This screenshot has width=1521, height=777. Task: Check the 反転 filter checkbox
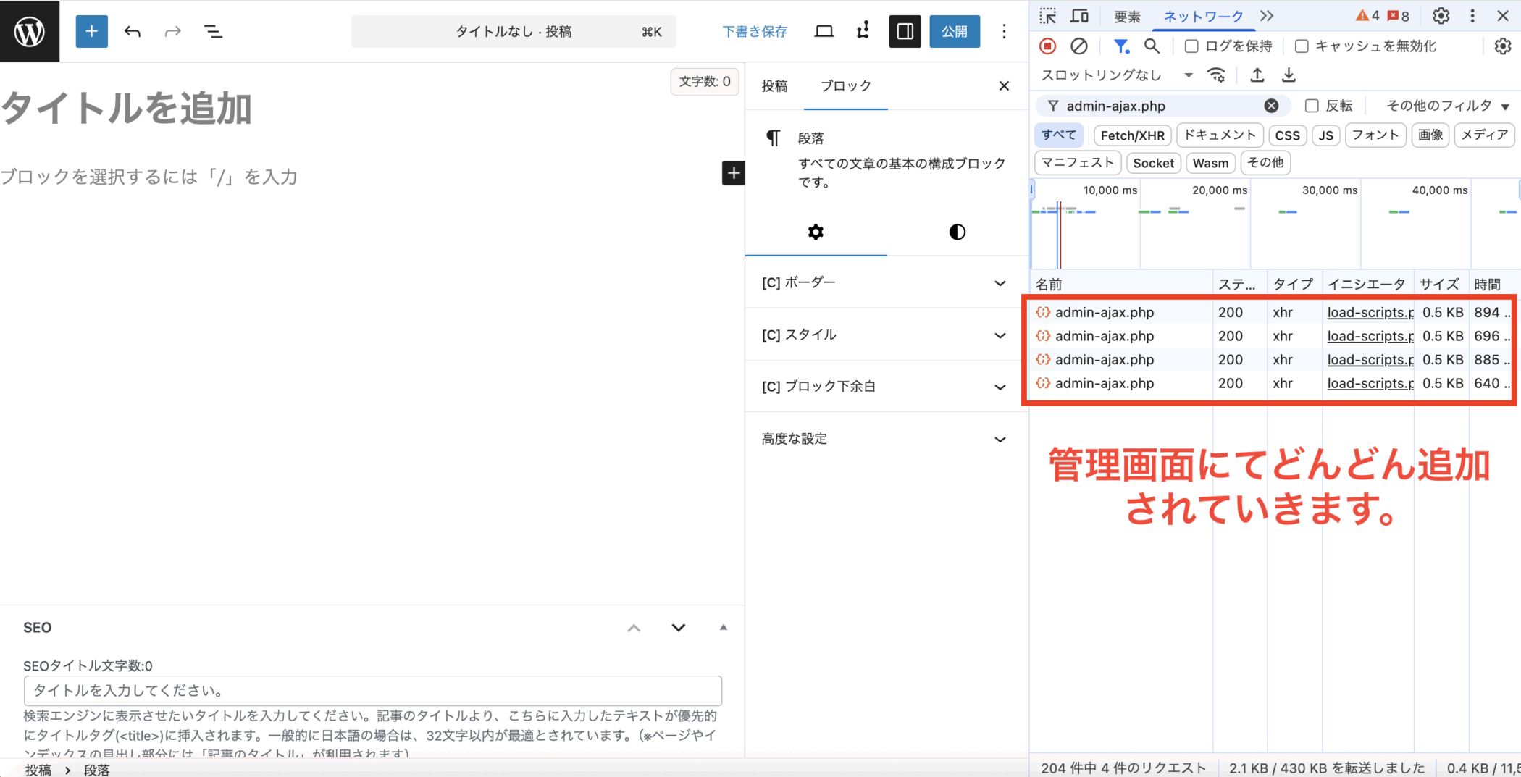[1312, 106]
